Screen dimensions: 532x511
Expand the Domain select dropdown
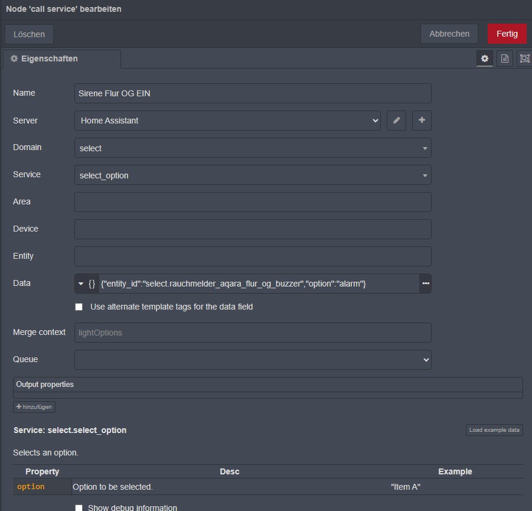[x=253, y=148]
